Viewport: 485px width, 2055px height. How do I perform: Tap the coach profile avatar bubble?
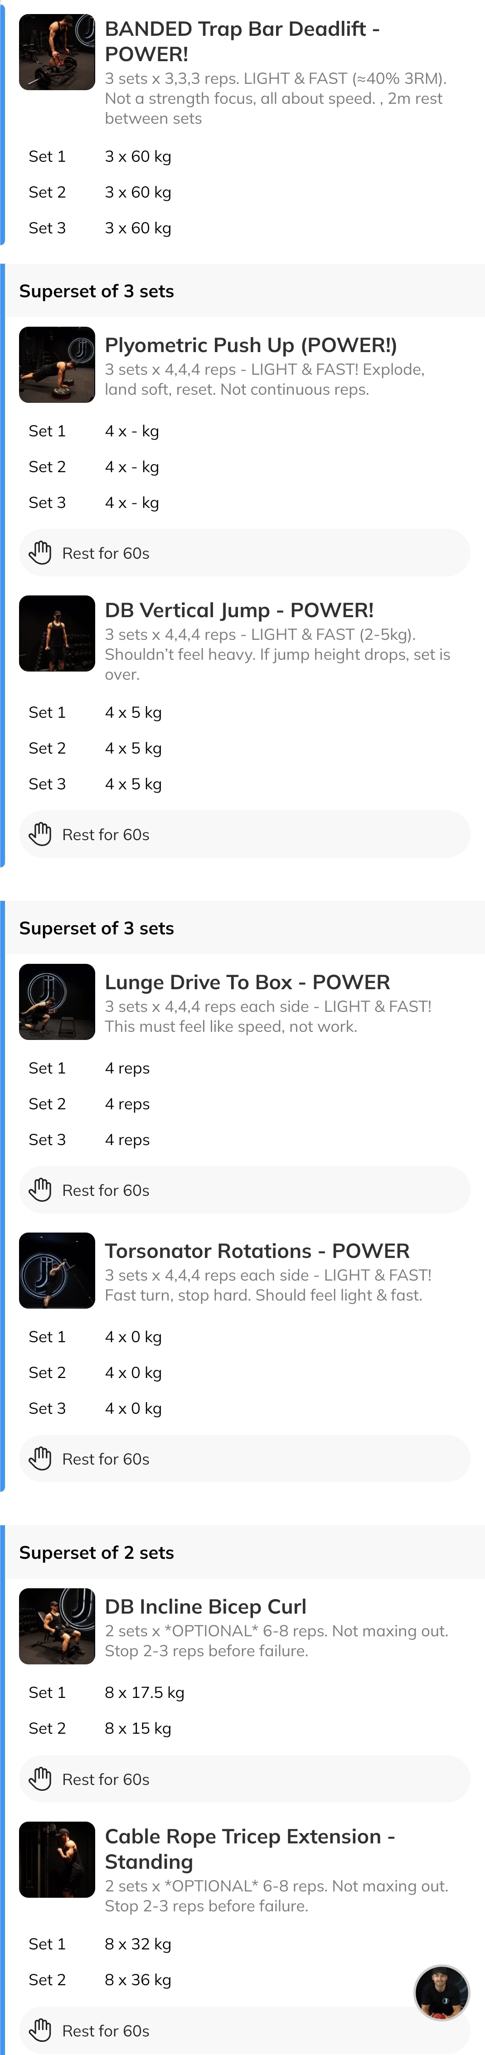(x=442, y=1992)
